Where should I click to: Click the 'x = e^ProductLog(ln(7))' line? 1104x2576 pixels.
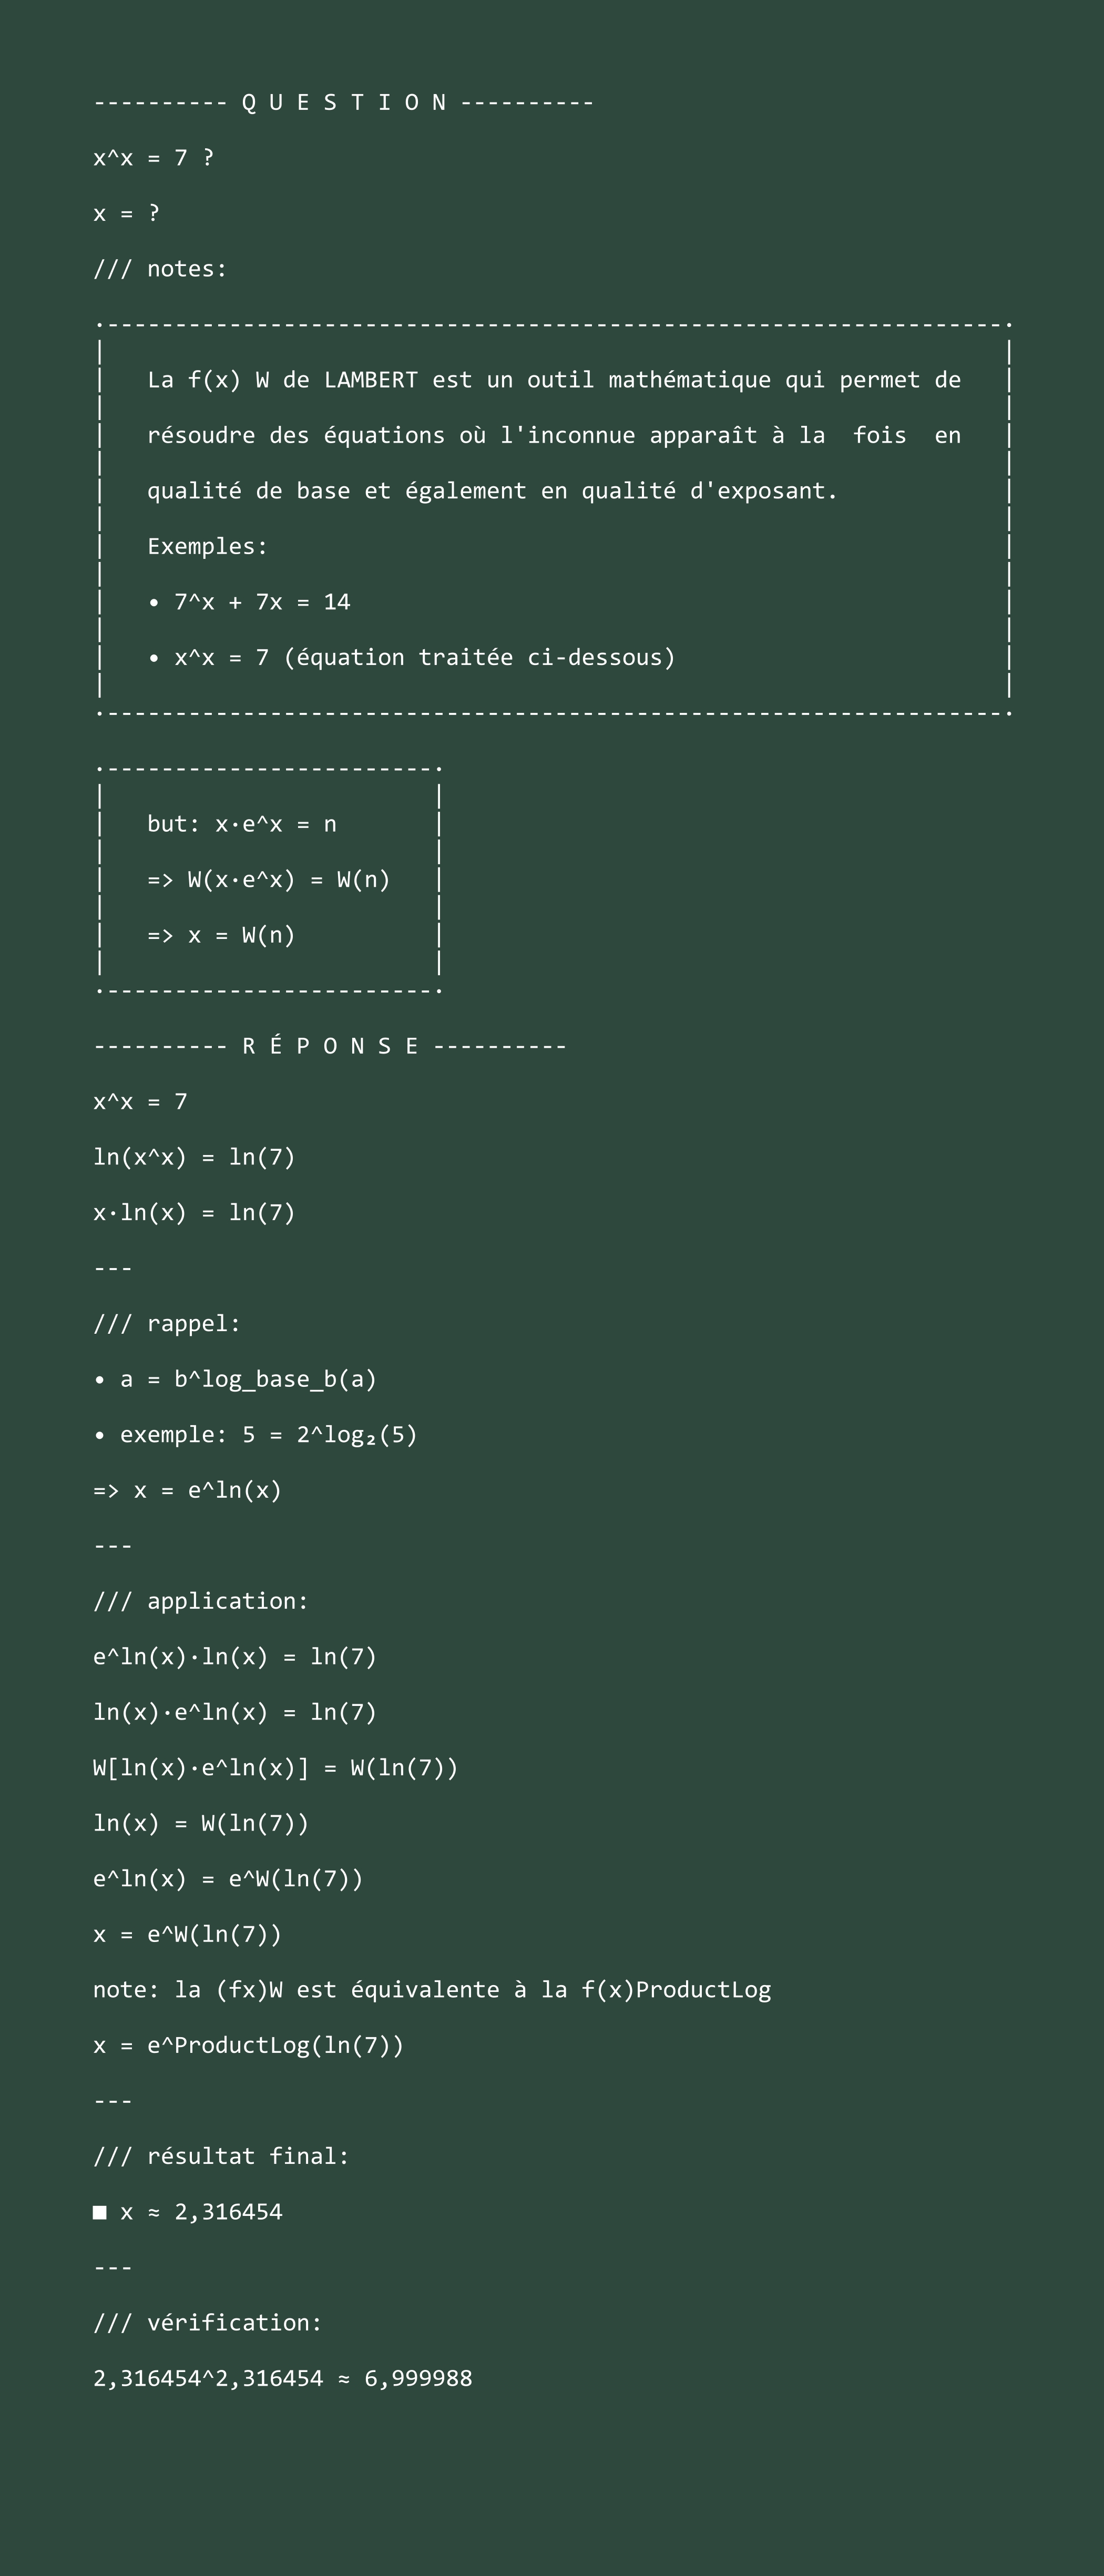point(248,2045)
